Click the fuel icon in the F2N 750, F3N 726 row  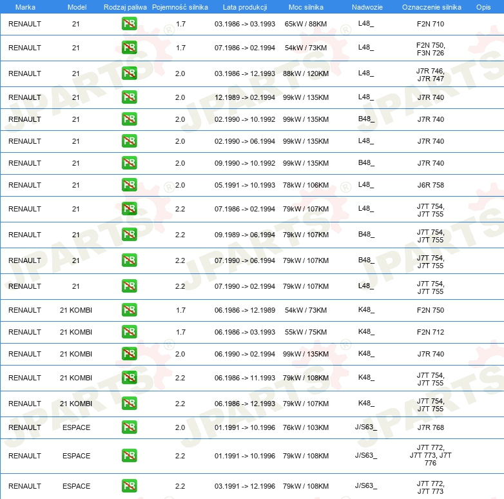(x=129, y=48)
